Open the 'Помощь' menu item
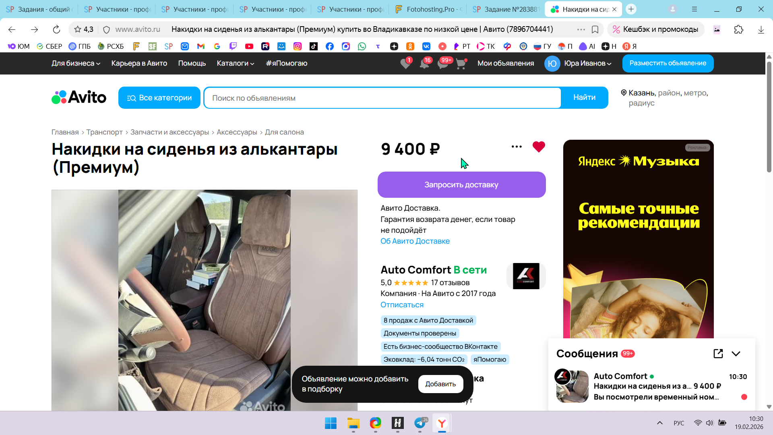 192,63
